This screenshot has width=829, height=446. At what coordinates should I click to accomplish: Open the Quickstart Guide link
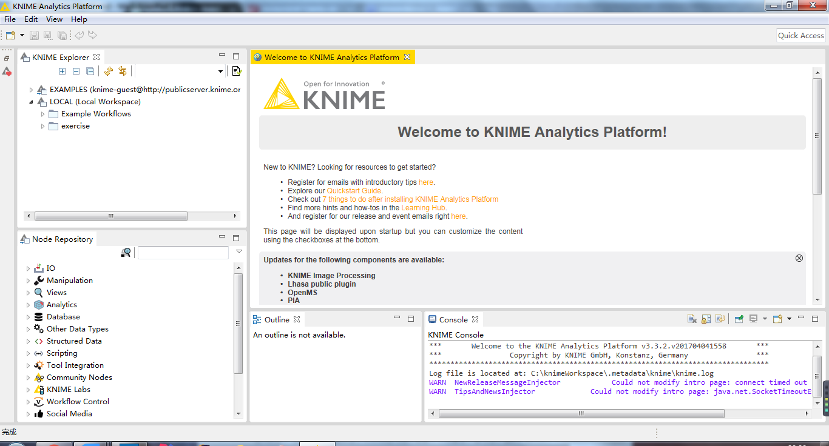pos(354,191)
